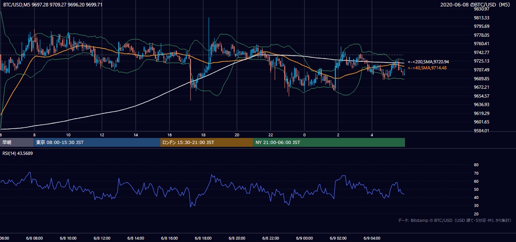Image resolution: width=516 pixels, height=242 pixels.
Task: Click bottom date label 6/8 10:00
Action: click(x=67, y=238)
